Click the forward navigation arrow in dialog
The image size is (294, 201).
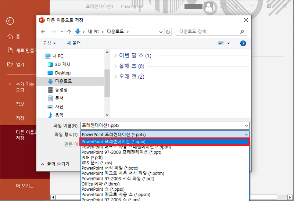tap(54, 32)
